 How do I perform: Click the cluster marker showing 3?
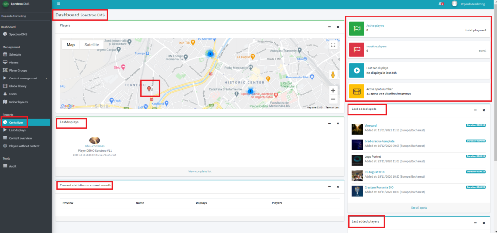210,54
